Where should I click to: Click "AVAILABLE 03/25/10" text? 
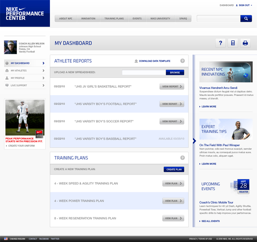pos(171,138)
